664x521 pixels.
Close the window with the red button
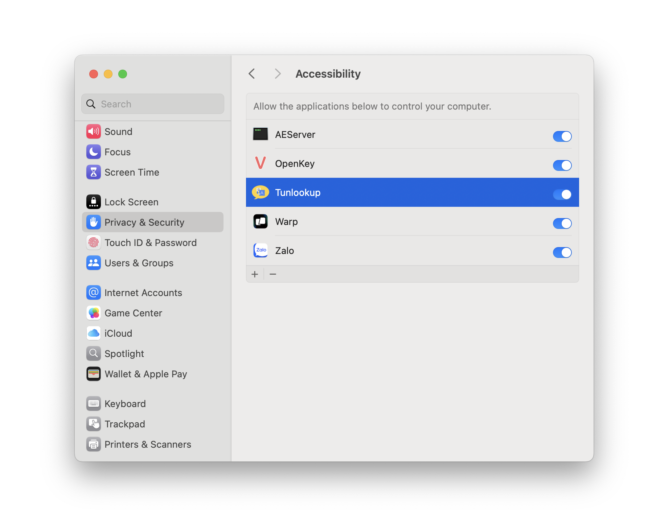(x=94, y=74)
